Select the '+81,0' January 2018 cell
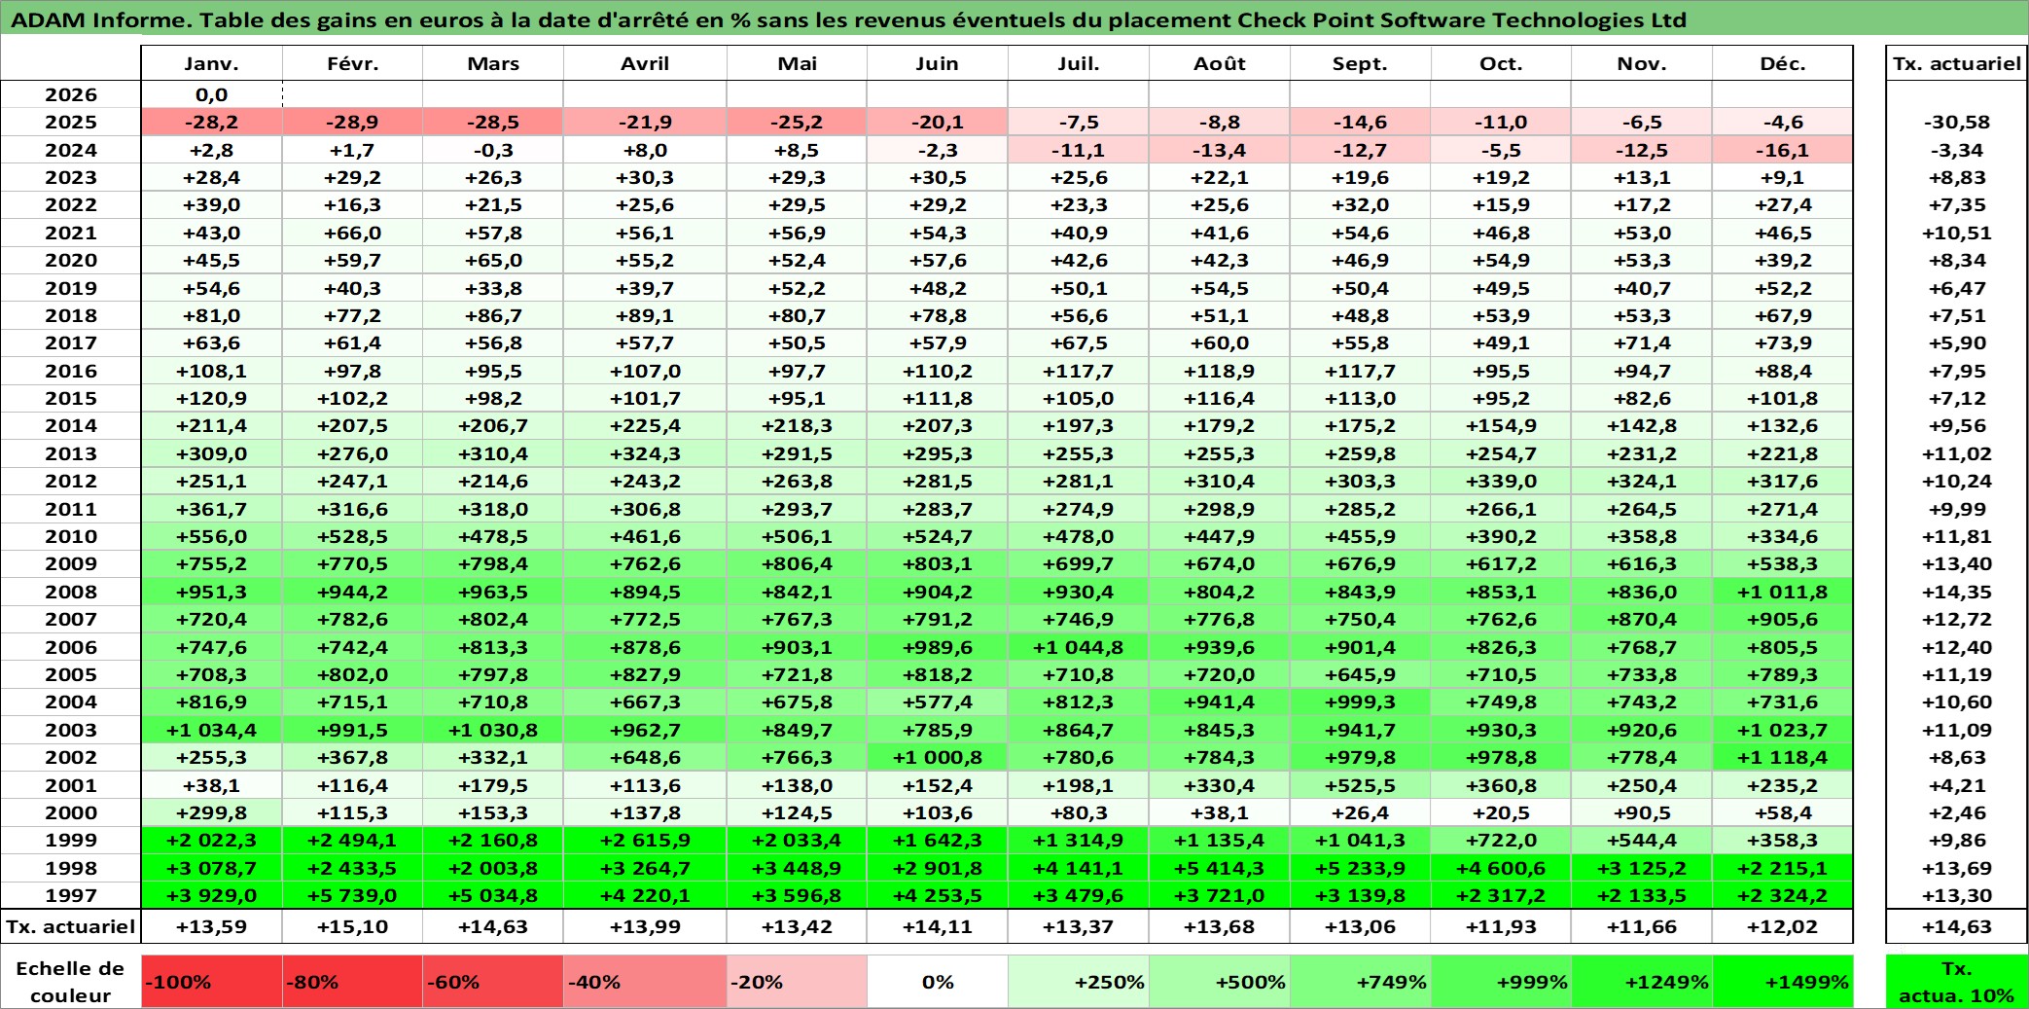This screenshot has width=2029, height=1009. pos(212,315)
